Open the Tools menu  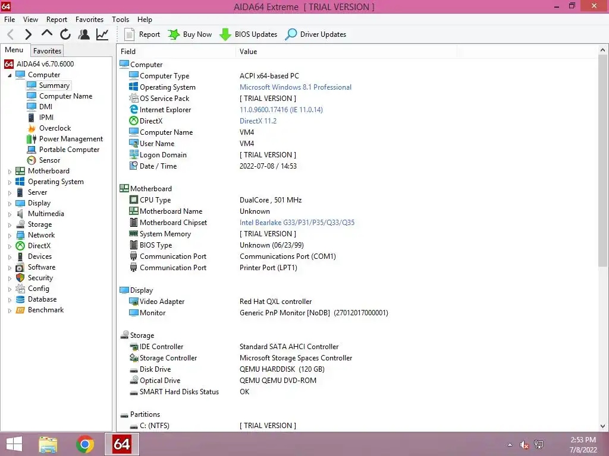[x=120, y=20]
